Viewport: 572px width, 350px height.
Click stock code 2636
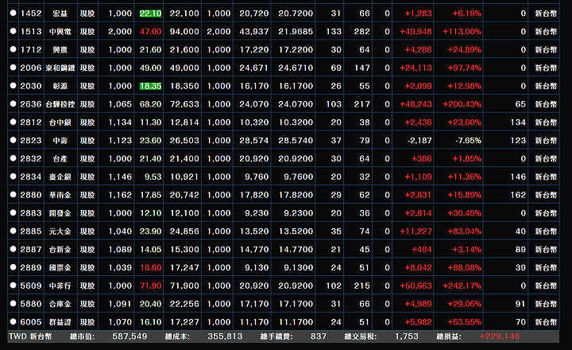point(31,104)
